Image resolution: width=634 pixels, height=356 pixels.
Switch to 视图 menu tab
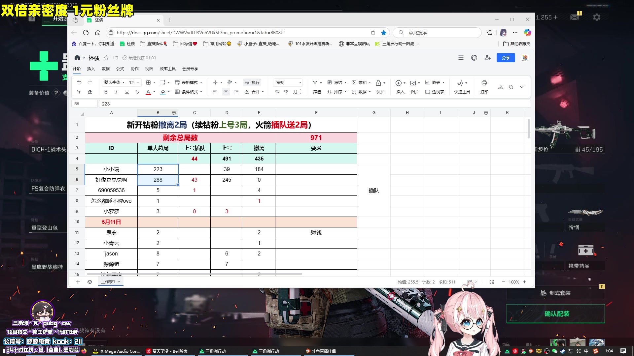point(149,69)
